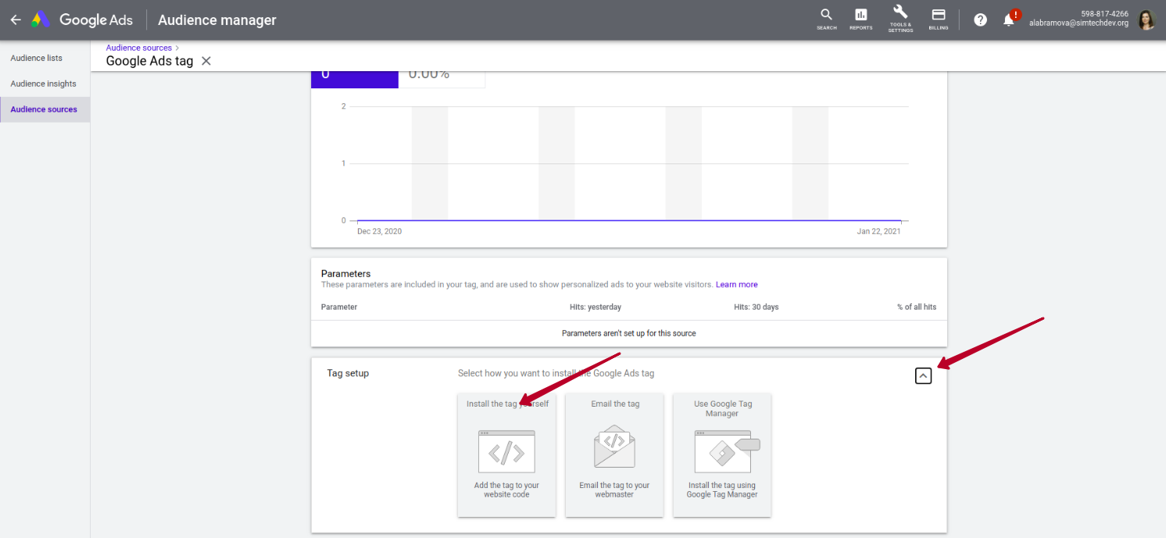Click the envelope email tag icon
The image size is (1166, 538).
click(614, 447)
